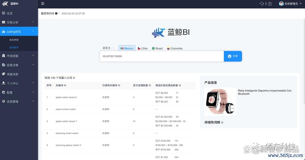Open the 美客多 platform dropdown
Image resolution: width=305 pixels, height=160 pixels.
pos(108,48)
